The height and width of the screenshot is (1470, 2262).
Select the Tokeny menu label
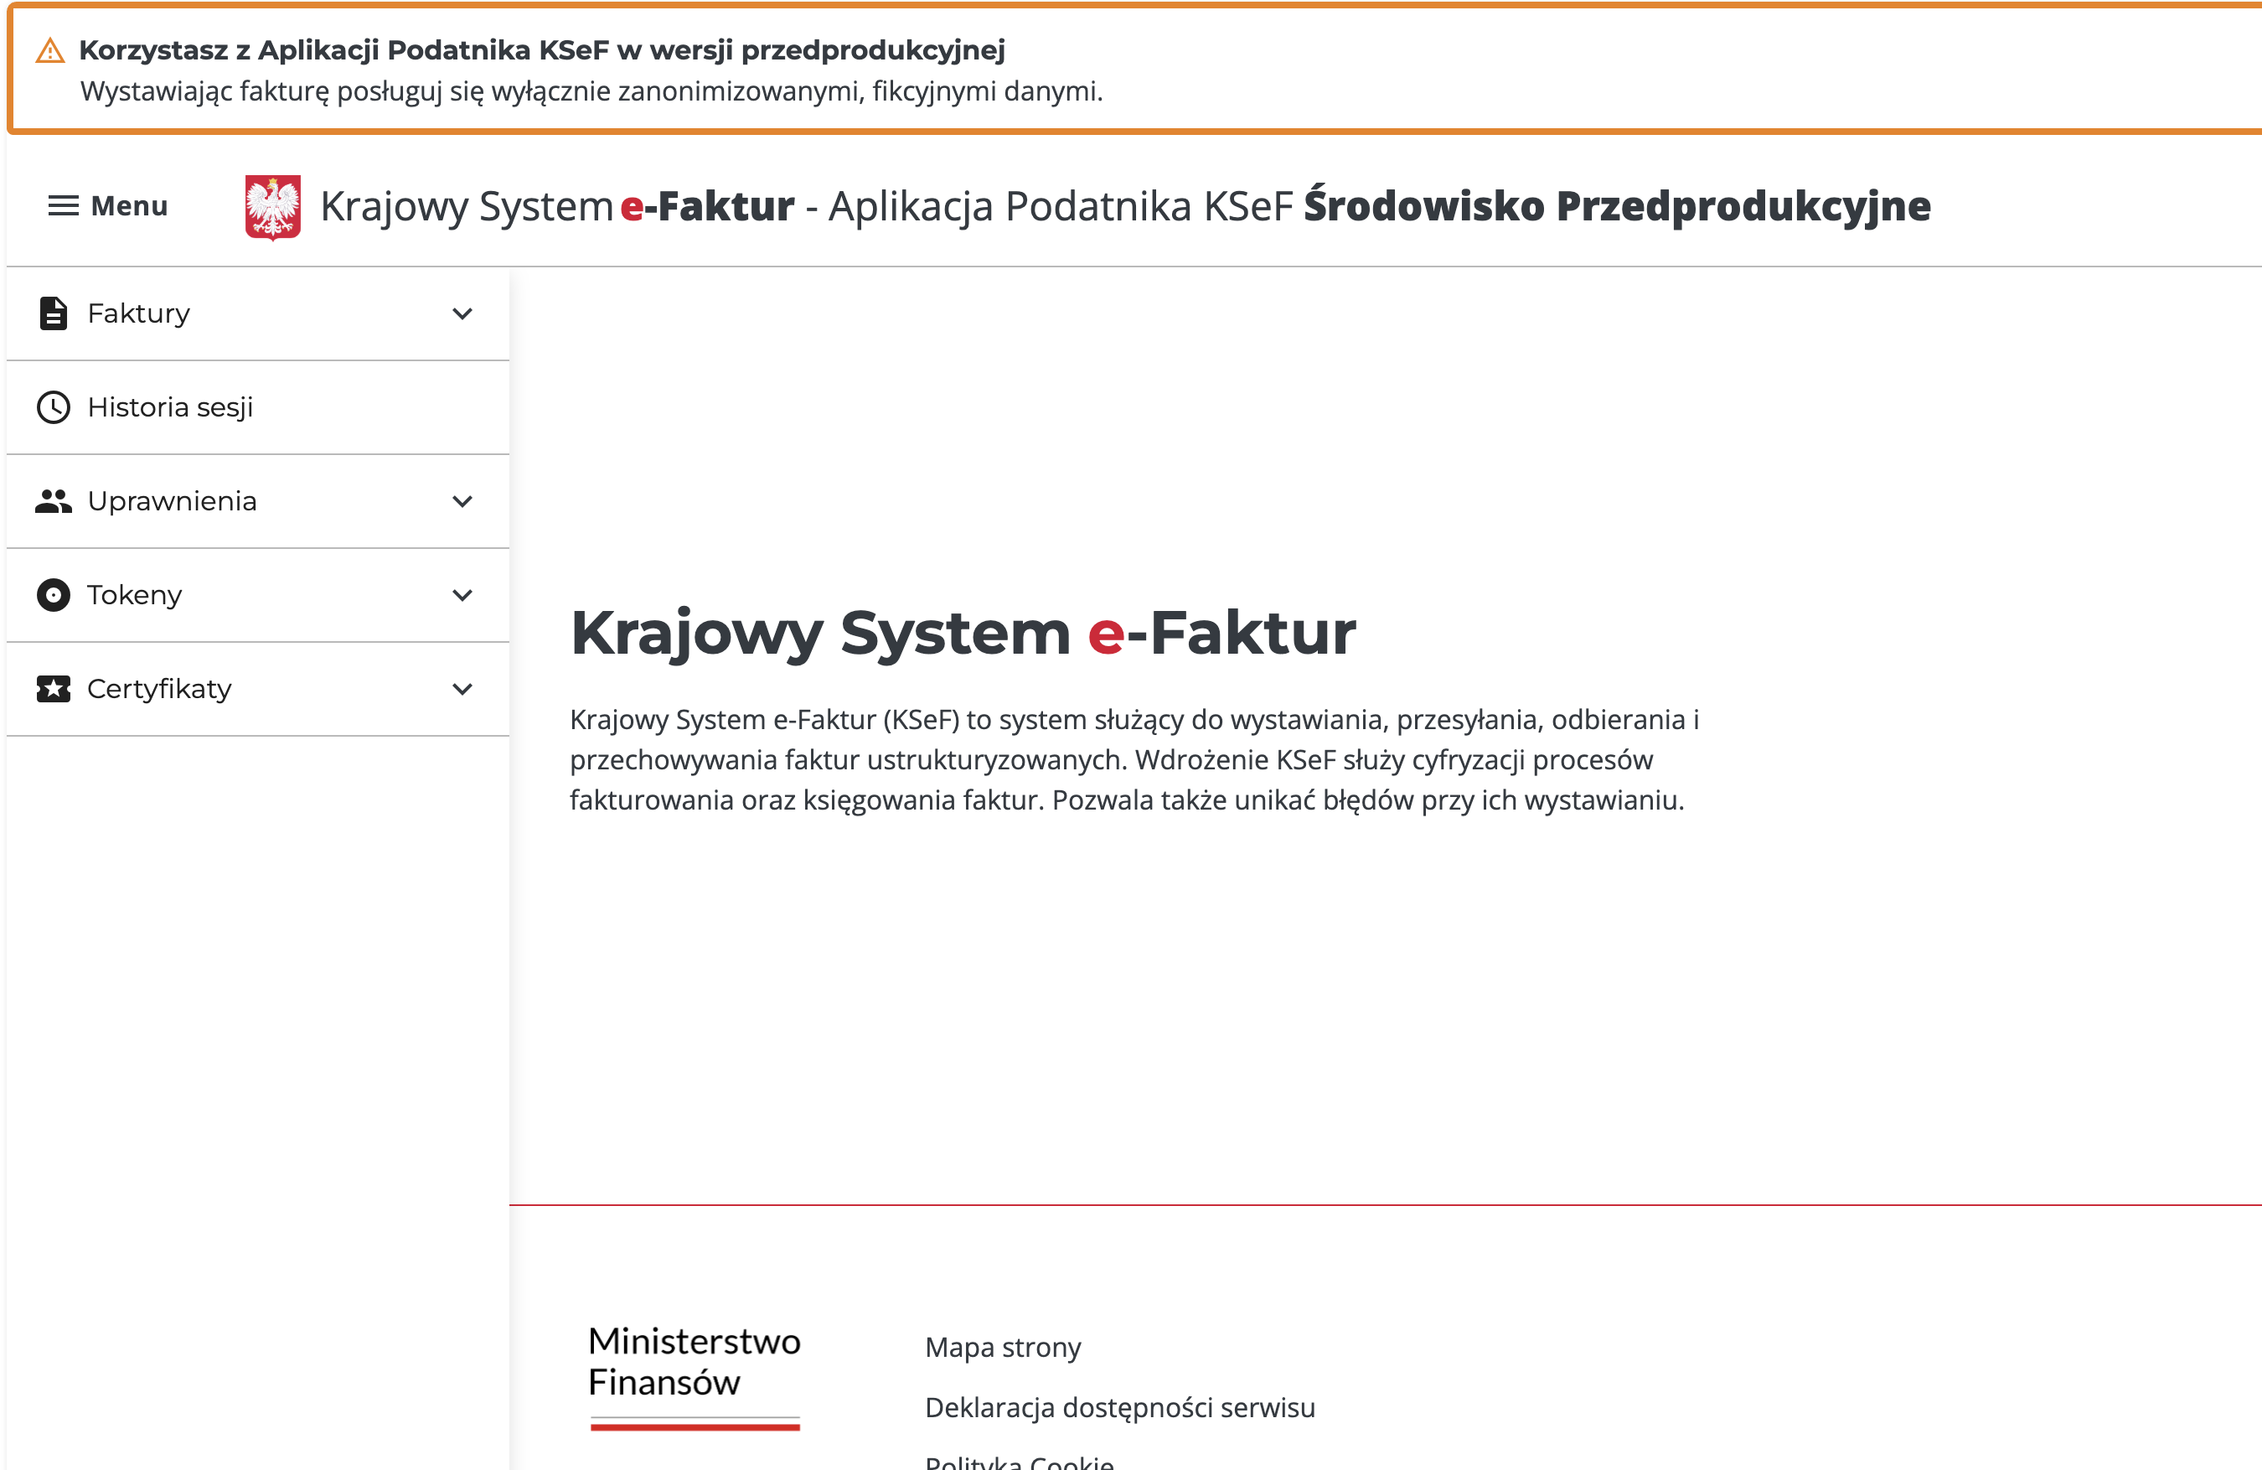[x=134, y=595]
